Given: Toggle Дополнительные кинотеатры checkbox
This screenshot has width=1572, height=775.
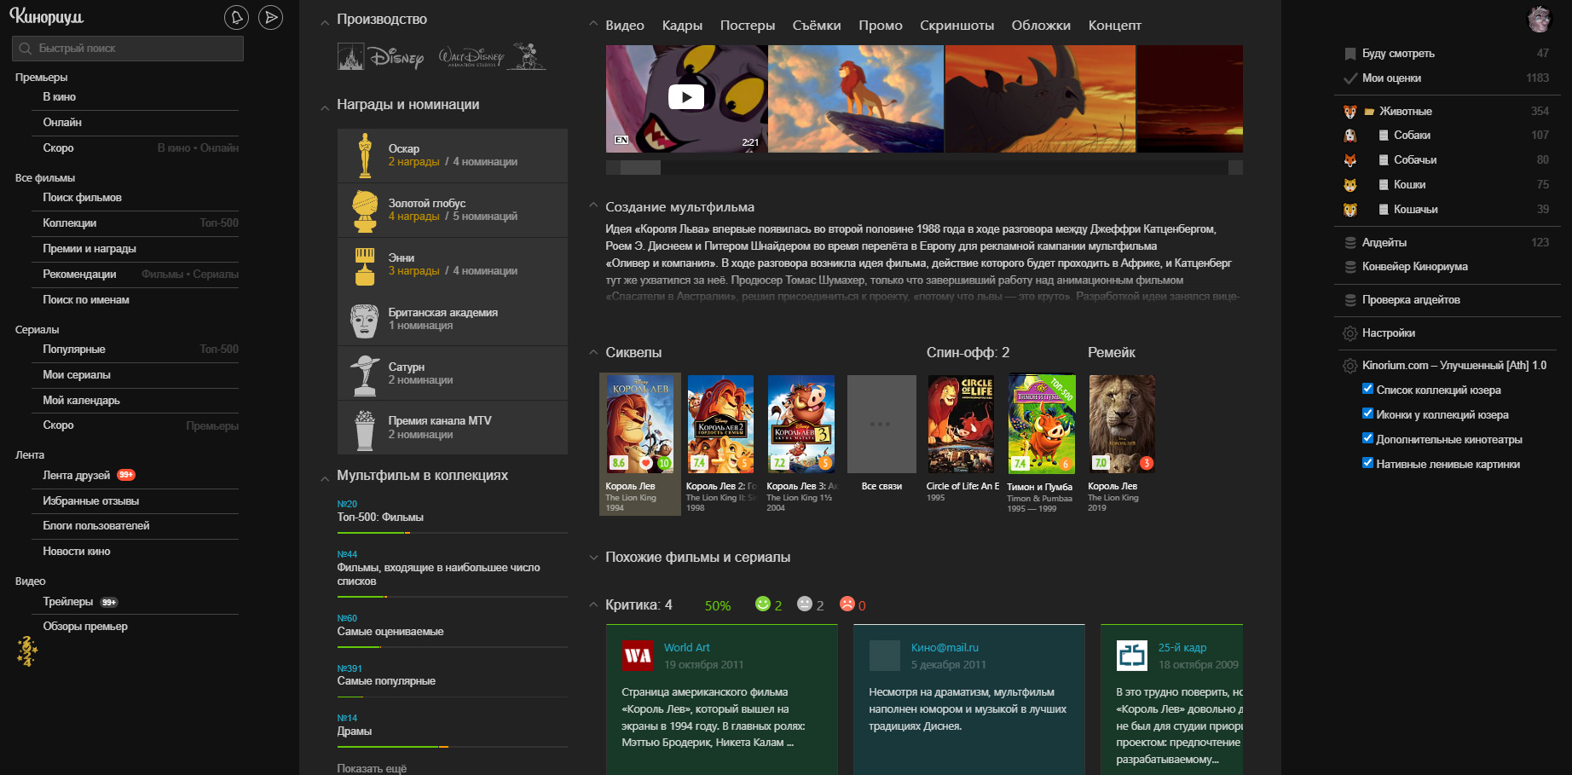Looking at the screenshot, I should (1367, 438).
